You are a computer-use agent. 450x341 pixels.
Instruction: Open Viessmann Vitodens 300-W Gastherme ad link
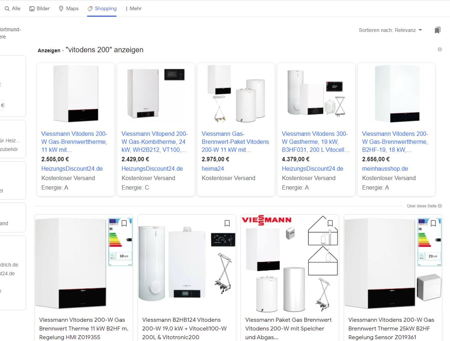[316, 142]
